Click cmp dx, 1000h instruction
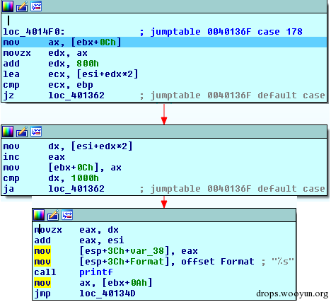This screenshot has height=302, width=331. [51, 178]
